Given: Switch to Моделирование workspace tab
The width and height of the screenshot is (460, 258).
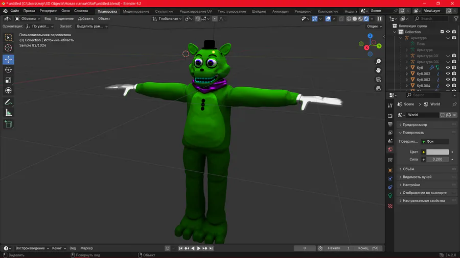Looking at the screenshot, I should point(136,11).
